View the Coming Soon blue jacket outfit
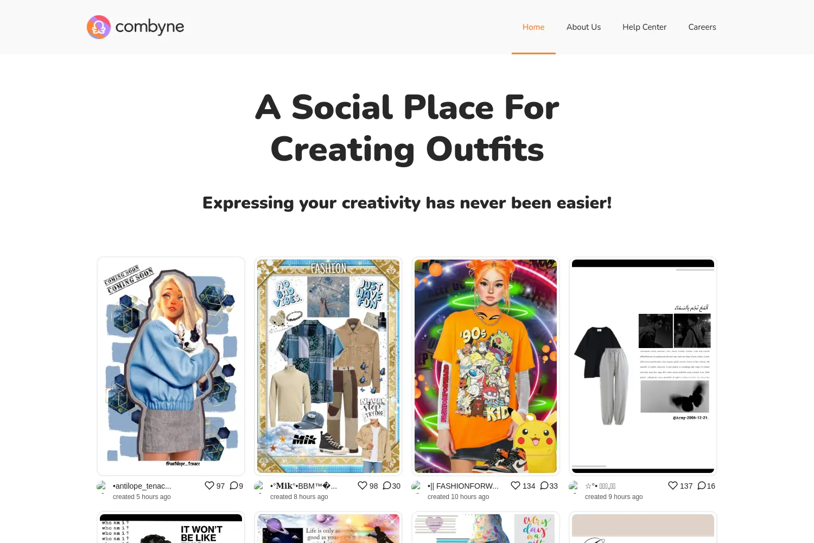The height and width of the screenshot is (543, 814). click(x=171, y=366)
